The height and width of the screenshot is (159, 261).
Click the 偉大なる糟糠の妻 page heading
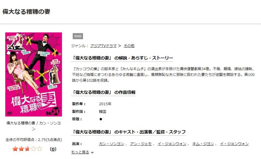(26, 12)
